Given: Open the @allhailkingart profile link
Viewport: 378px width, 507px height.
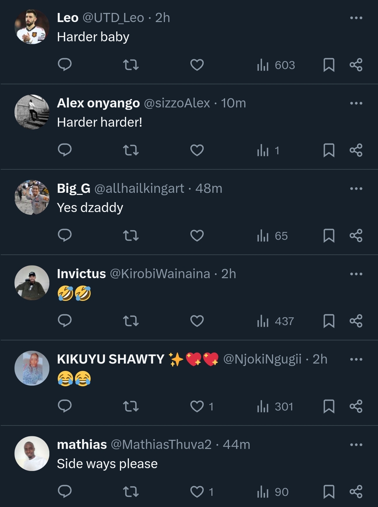Looking at the screenshot, I should pos(139,189).
